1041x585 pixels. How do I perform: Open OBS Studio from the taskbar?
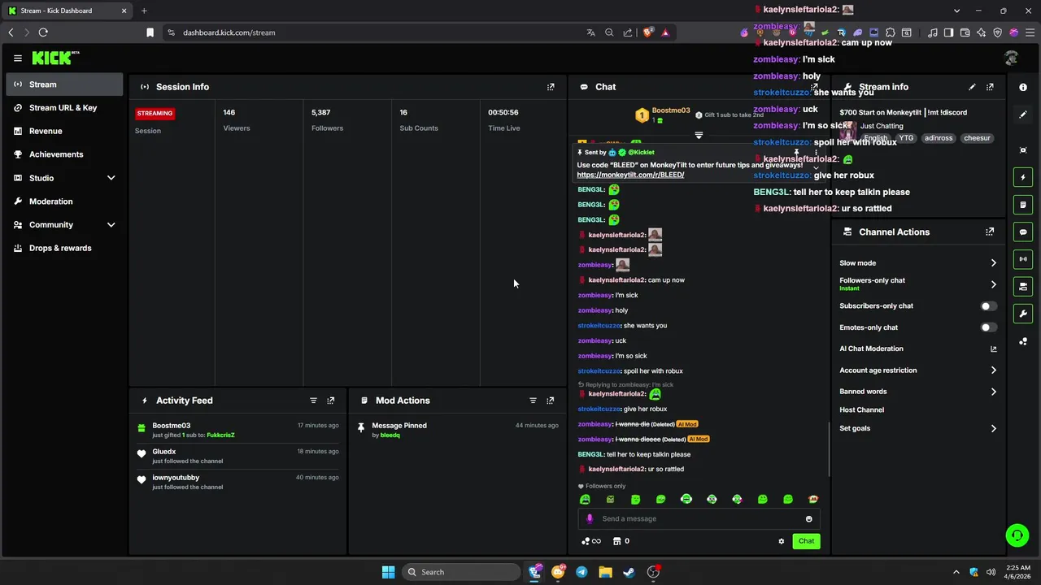click(653, 572)
